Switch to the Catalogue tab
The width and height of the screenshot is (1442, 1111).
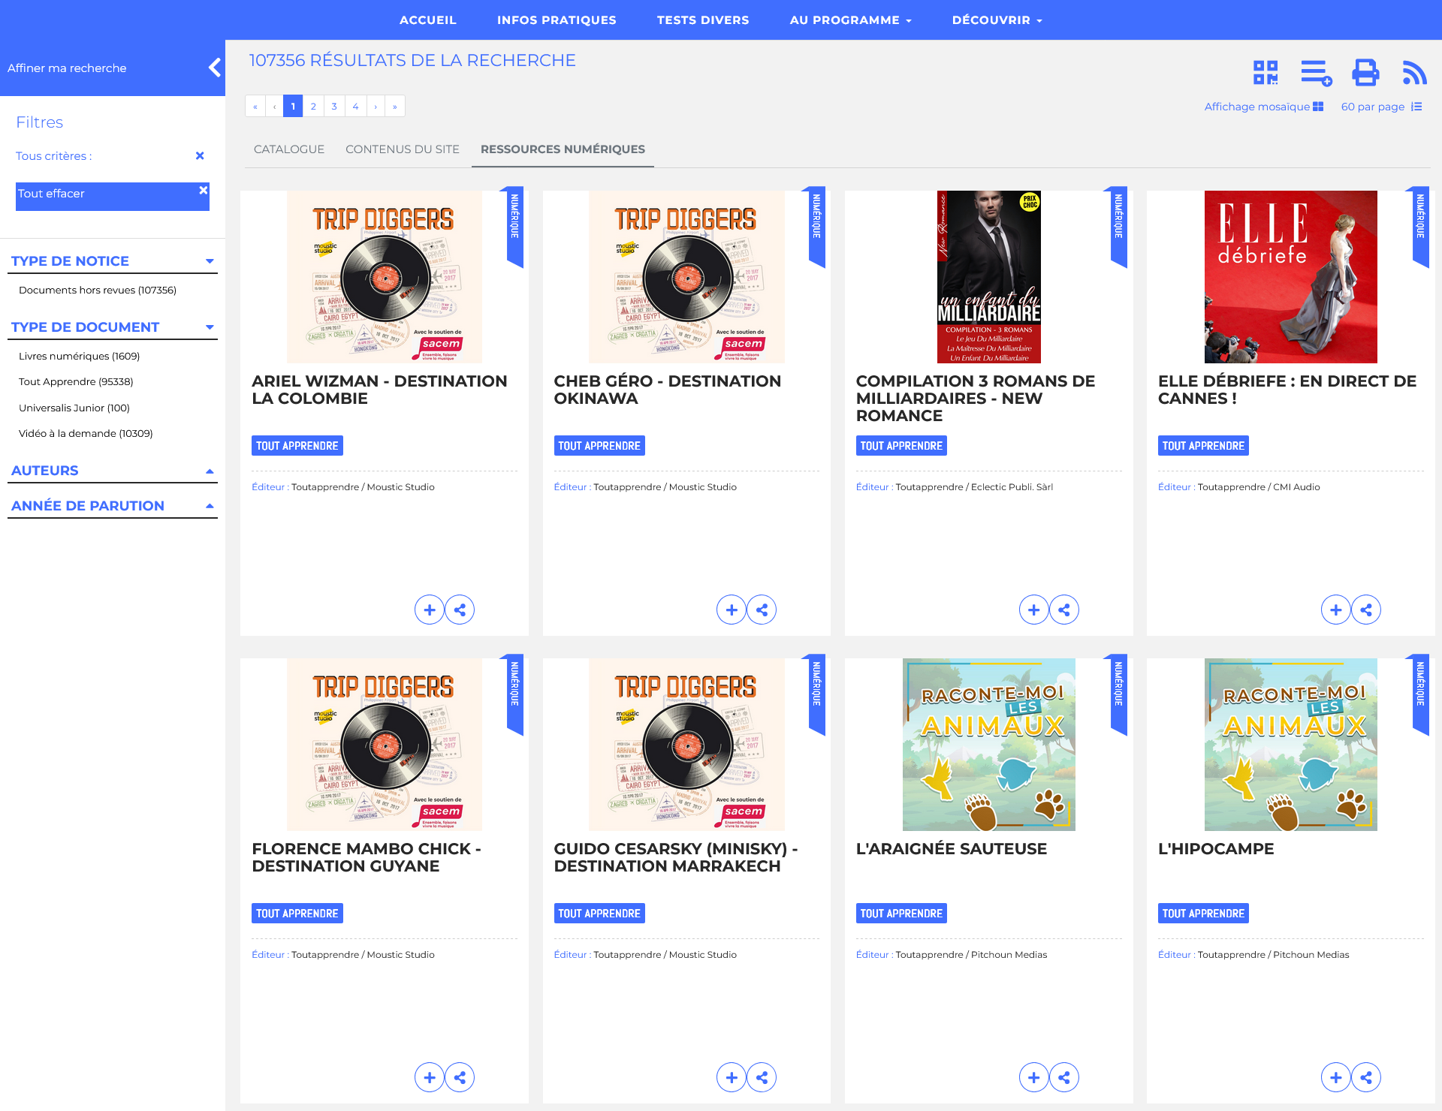[x=288, y=149]
